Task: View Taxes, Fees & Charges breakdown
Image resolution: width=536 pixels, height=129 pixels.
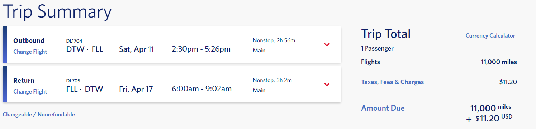Action: coord(392,82)
